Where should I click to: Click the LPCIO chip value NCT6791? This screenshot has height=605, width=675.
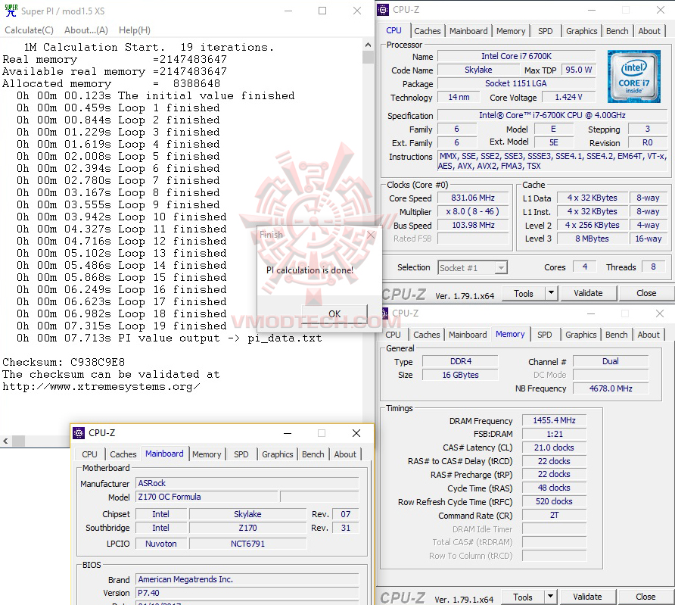(x=247, y=544)
